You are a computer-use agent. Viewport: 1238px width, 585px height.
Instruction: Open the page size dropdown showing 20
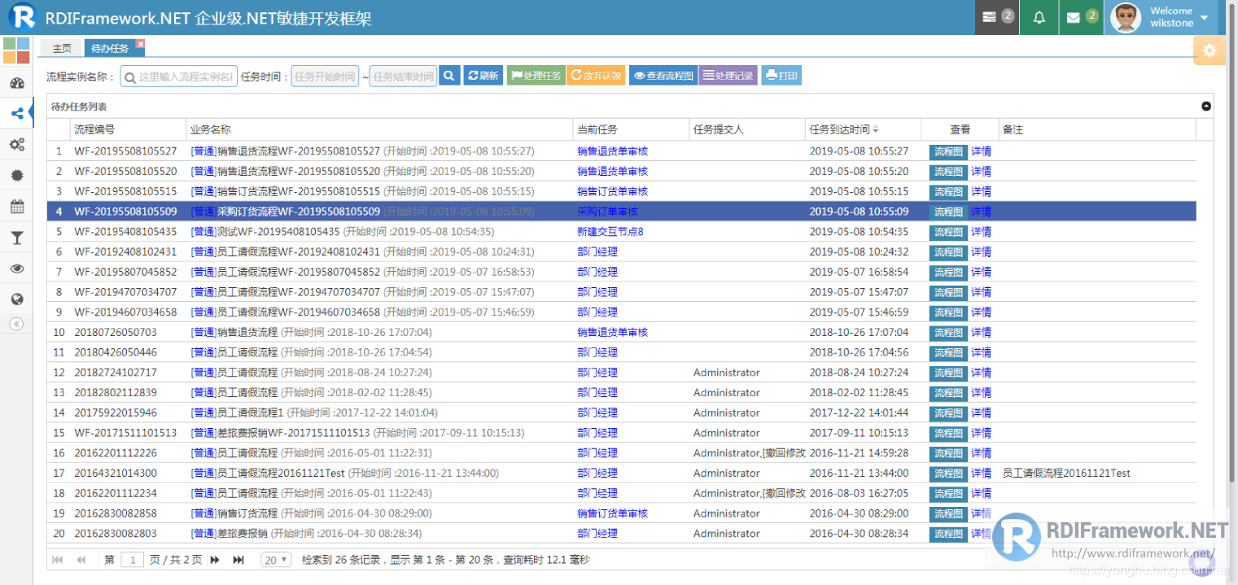pyautogui.click(x=276, y=560)
